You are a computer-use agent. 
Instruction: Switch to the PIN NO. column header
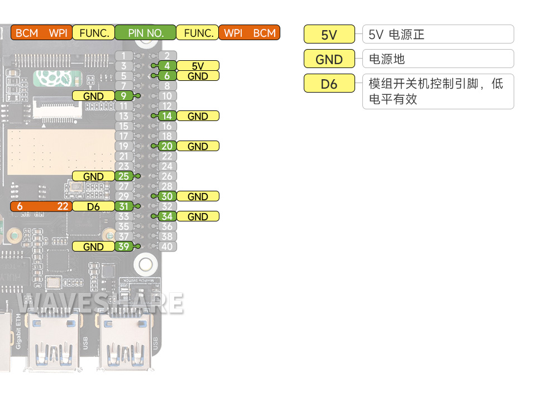[145, 33]
